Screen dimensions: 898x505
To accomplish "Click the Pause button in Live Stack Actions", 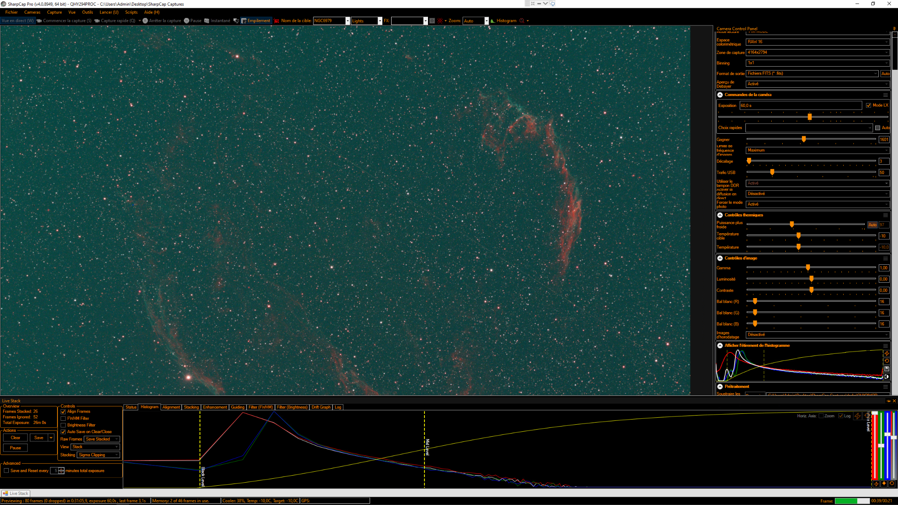I will click(15, 448).
